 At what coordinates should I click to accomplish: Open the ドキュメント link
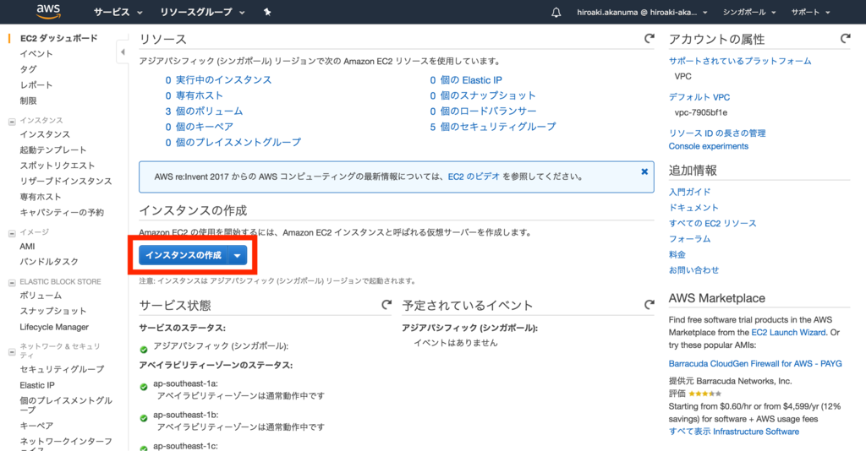pos(693,207)
